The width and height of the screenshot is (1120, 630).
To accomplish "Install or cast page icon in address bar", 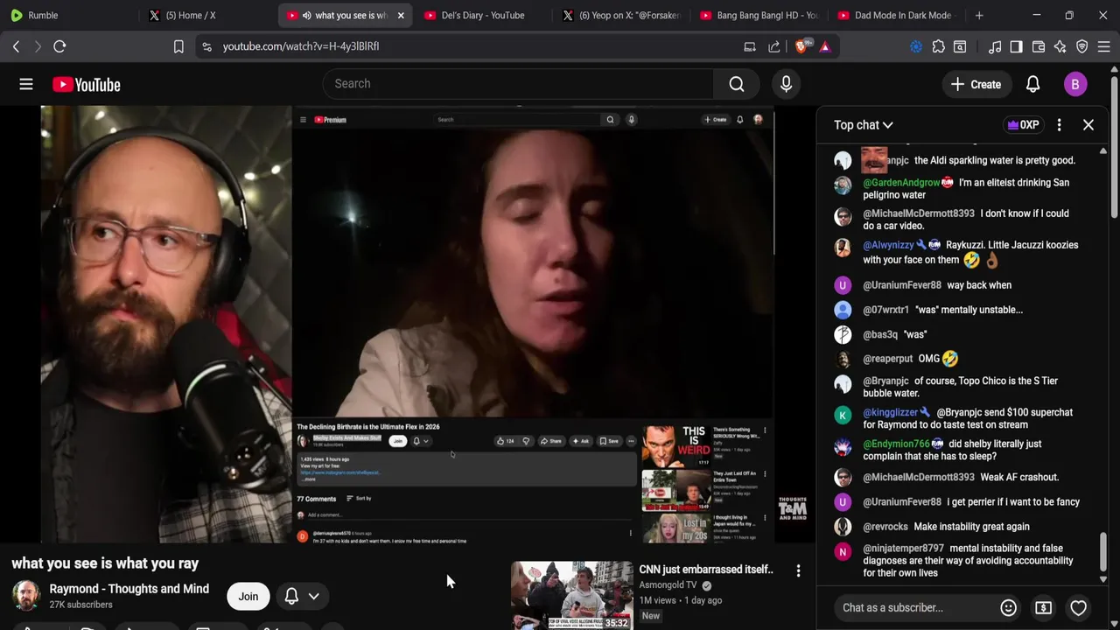I will 750,46.
